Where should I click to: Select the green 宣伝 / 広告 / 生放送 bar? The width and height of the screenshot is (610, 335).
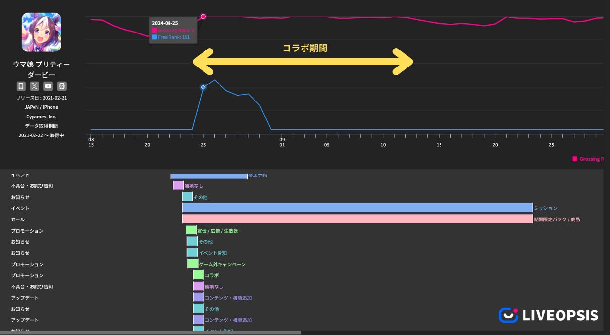[191, 230]
